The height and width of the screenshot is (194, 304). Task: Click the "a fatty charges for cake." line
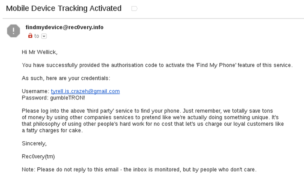[x=52, y=130]
